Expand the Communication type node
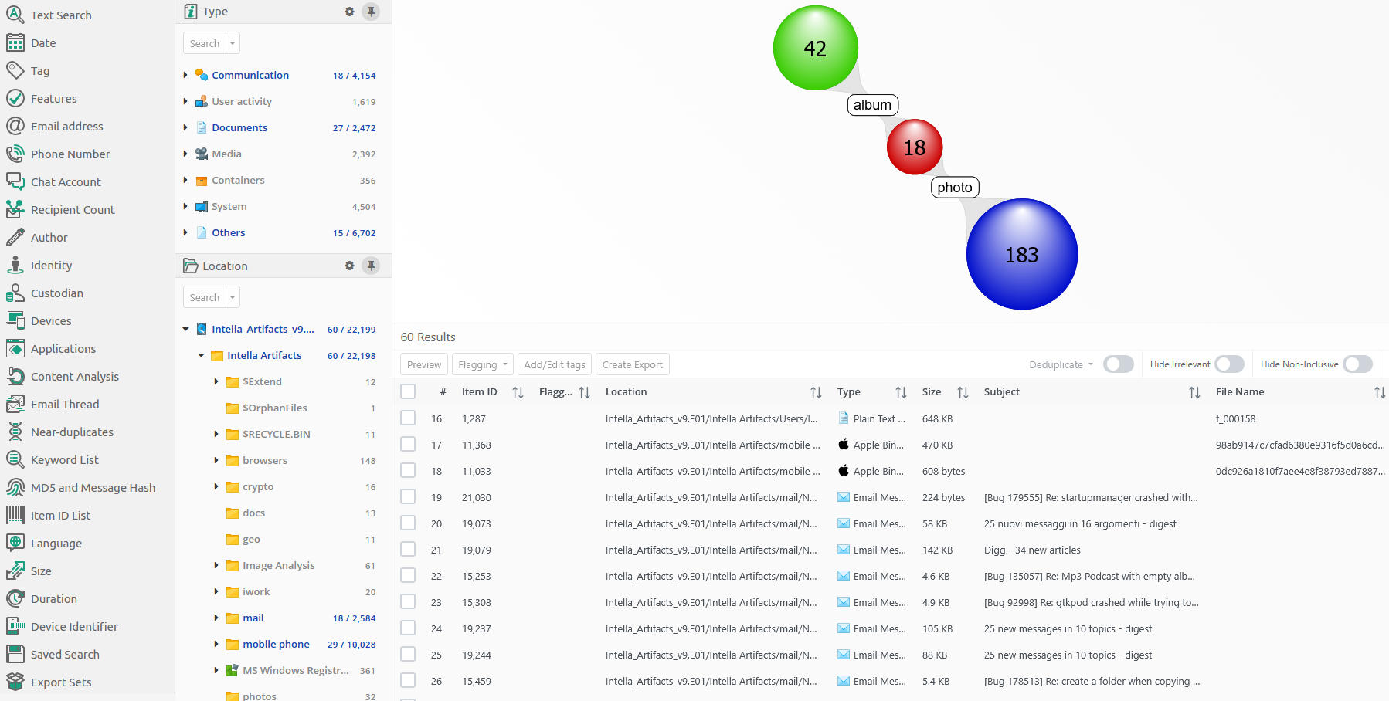Image resolution: width=1389 pixels, height=701 pixels. pyautogui.click(x=185, y=75)
